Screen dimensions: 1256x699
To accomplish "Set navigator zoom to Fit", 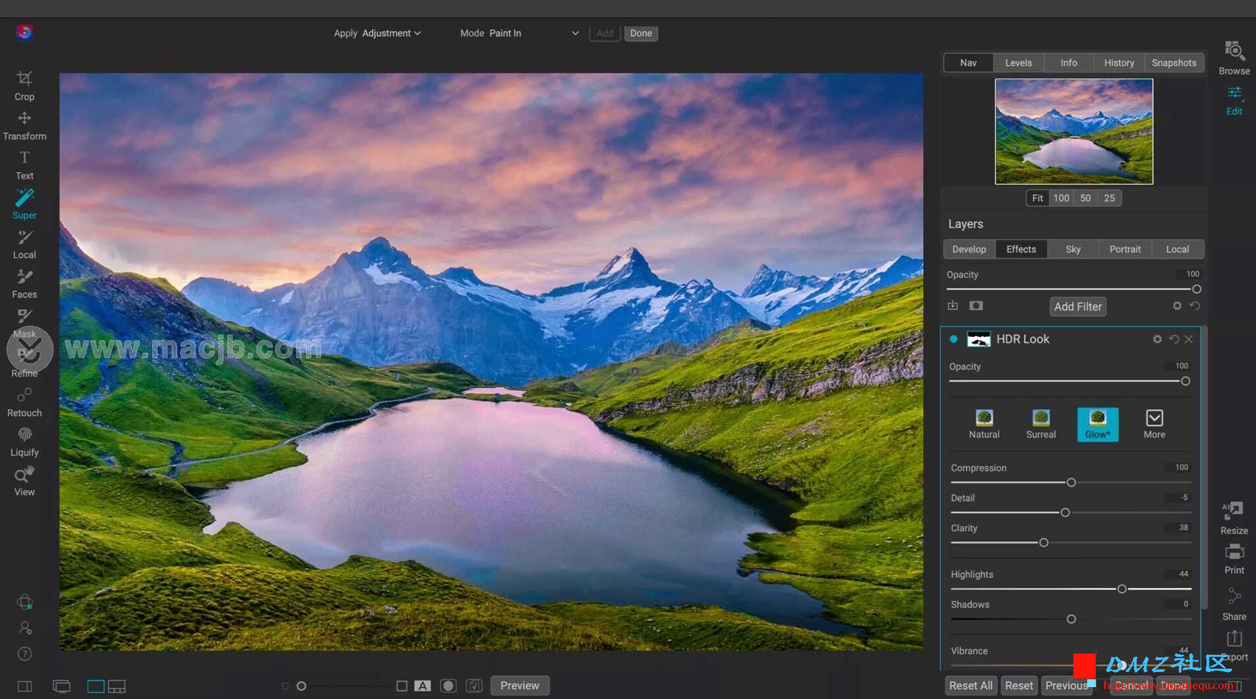I will pos(1038,198).
